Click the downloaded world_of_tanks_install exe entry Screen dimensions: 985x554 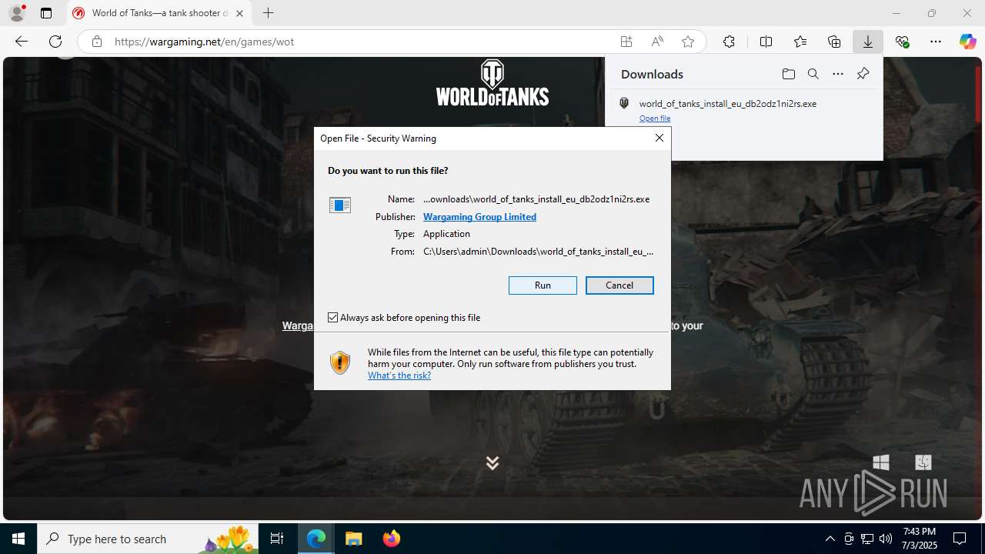click(x=743, y=111)
